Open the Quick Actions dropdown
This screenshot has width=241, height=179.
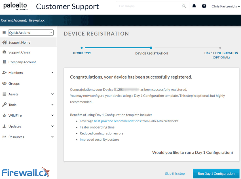click(31, 33)
